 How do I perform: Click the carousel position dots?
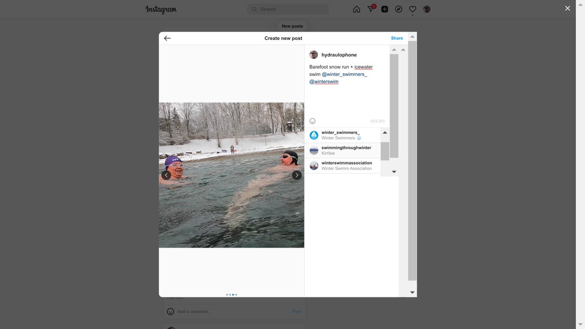coord(232,294)
